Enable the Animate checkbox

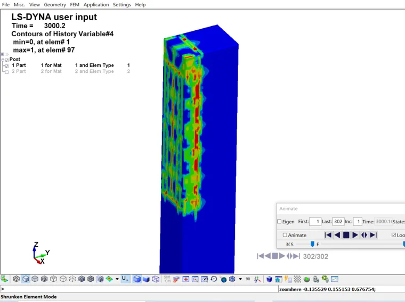[x=285, y=235]
